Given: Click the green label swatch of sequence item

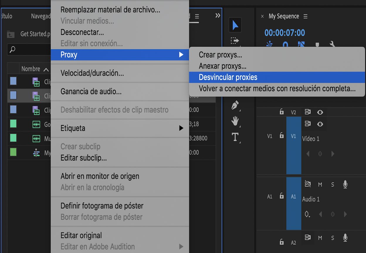Looking at the screenshot, I should point(13,152).
